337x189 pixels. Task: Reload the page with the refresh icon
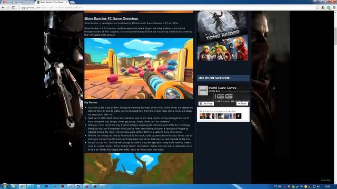13,7
